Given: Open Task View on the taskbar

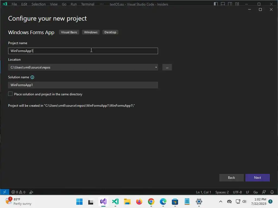Looking at the screenshot, I should (x=91, y=201).
